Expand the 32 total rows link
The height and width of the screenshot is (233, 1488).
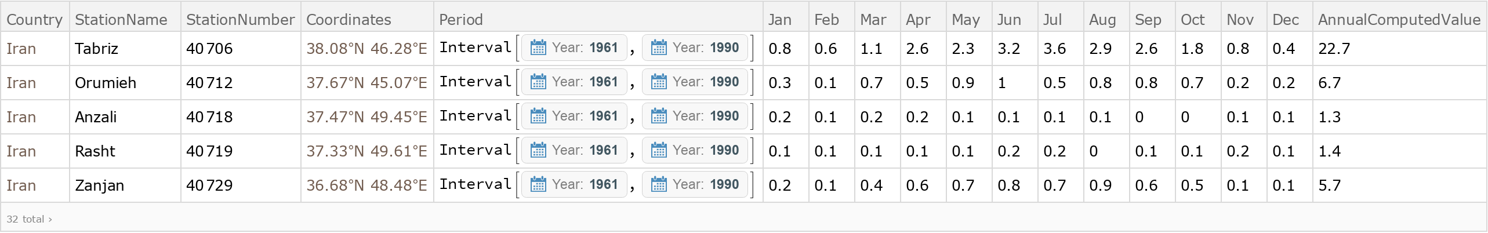click(30, 219)
